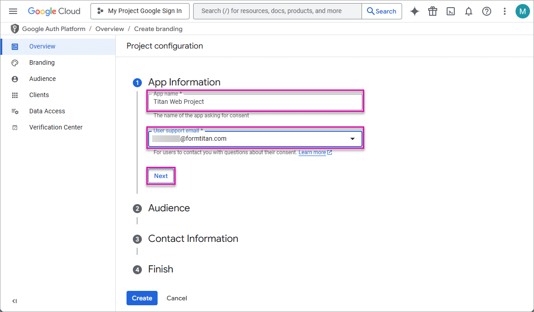Open the notifications bell
The height and width of the screenshot is (312, 534).
pyautogui.click(x=469, y=11)
